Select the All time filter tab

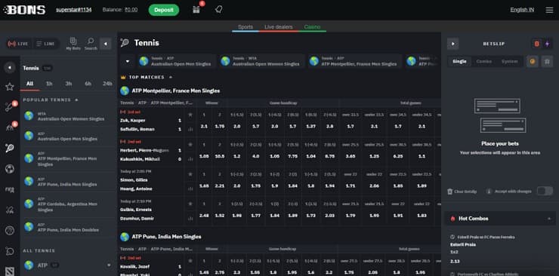coord(29,84)
